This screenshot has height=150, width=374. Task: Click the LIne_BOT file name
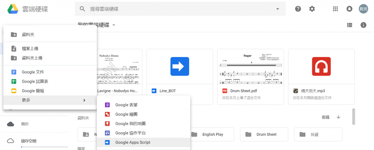pos(167,91)
